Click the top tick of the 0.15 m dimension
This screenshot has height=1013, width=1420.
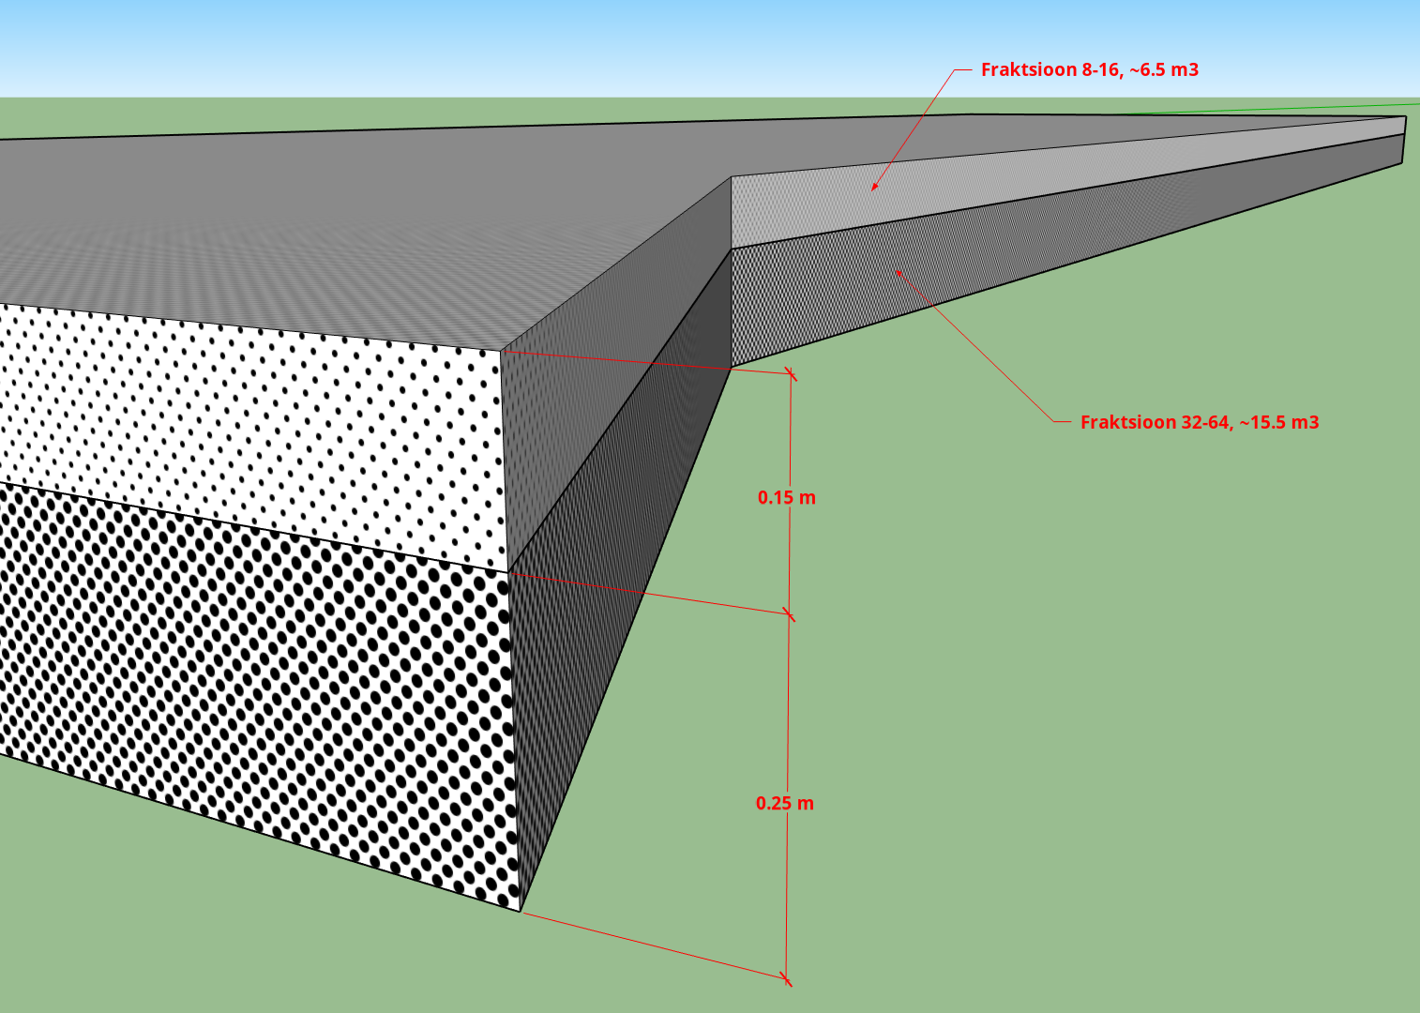(791, 375)
